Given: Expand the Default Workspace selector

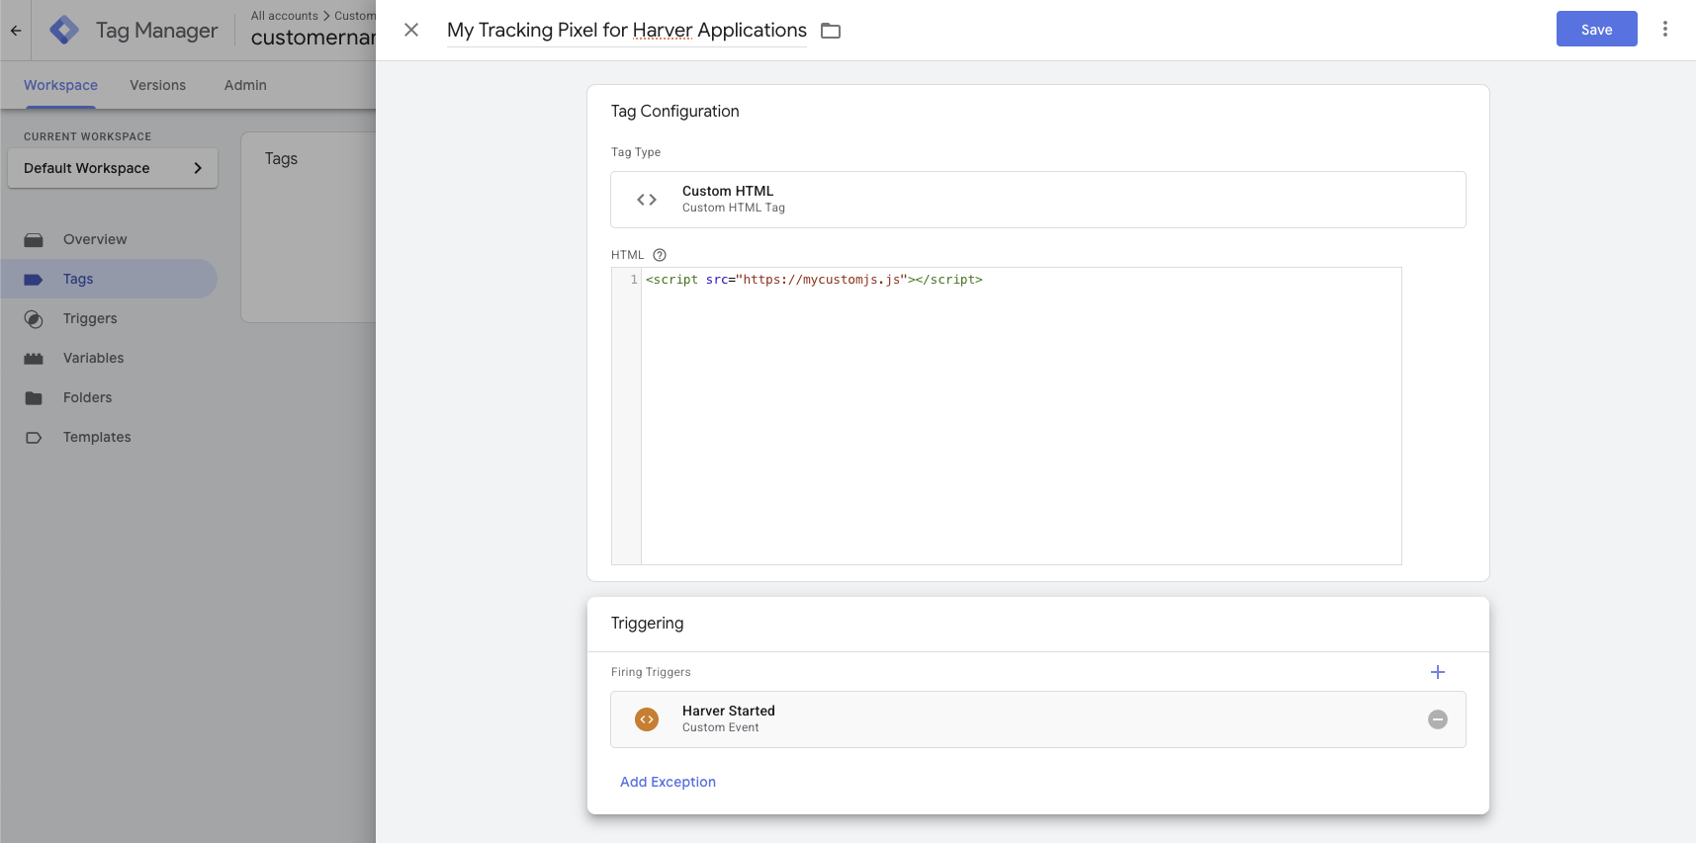Looking at the screenshot, I should [113, 168].
